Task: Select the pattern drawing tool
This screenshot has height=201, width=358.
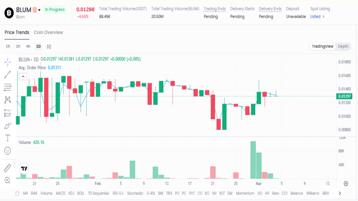Action: (x=8, y=100)
